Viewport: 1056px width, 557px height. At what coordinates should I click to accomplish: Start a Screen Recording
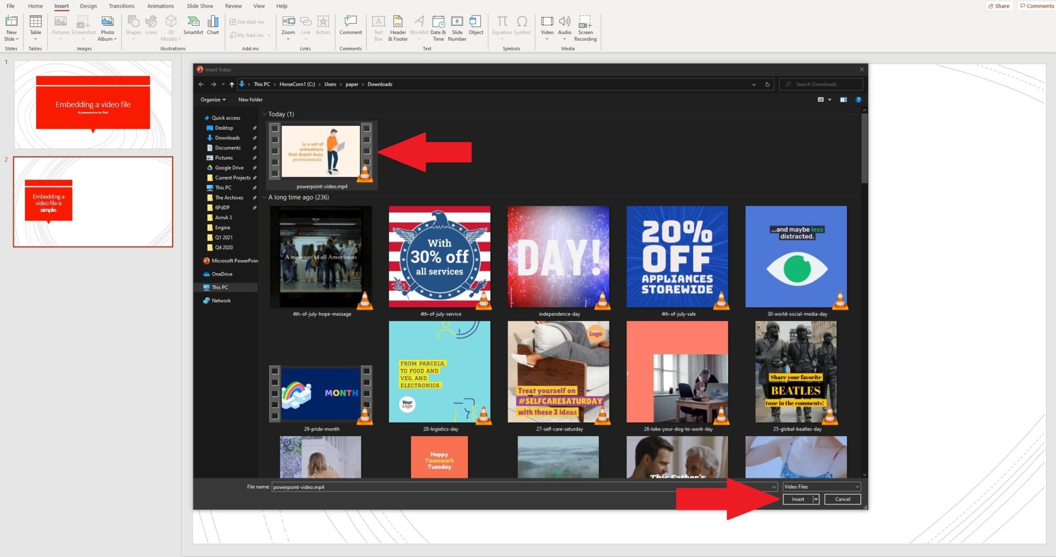[585, 27]
